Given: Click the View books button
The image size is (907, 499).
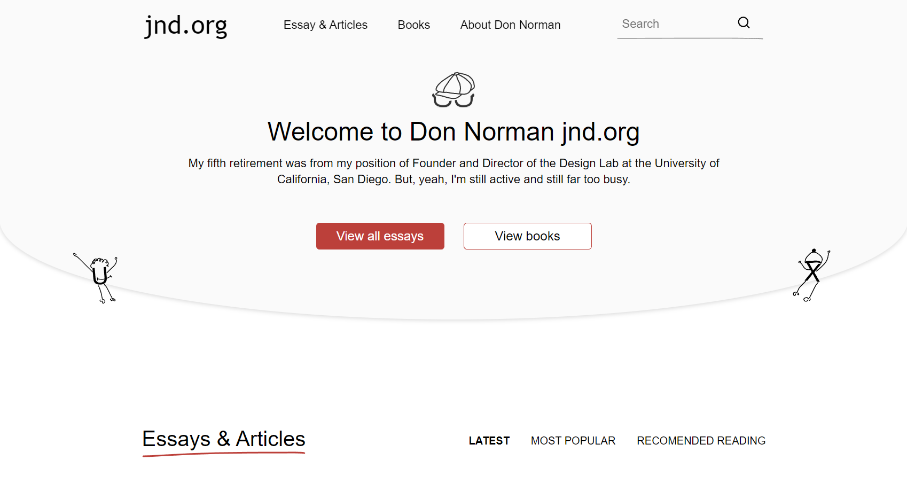Looking at the screenshot, I should click(528, 236).
